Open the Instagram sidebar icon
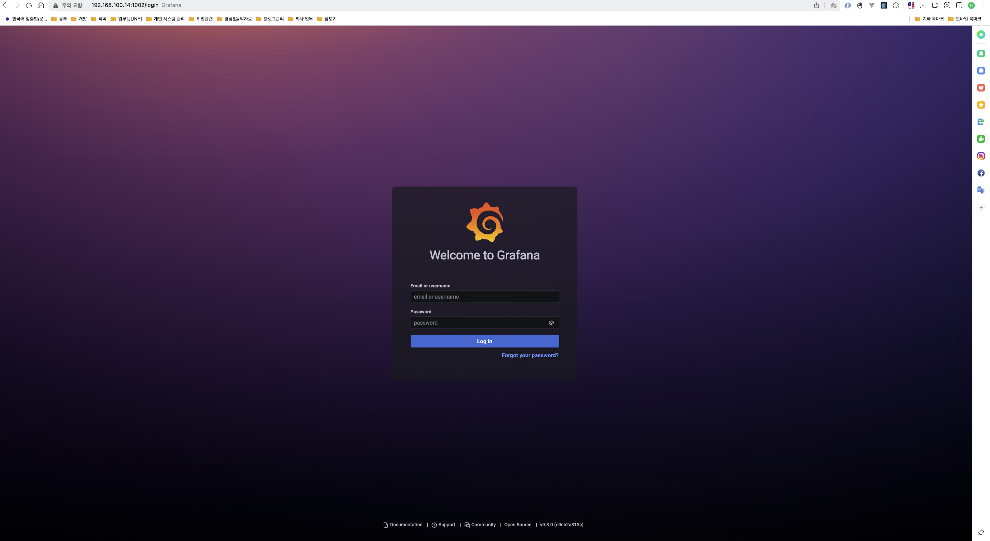This screenshot has width=990, height=541. click(x=981, y=156)
